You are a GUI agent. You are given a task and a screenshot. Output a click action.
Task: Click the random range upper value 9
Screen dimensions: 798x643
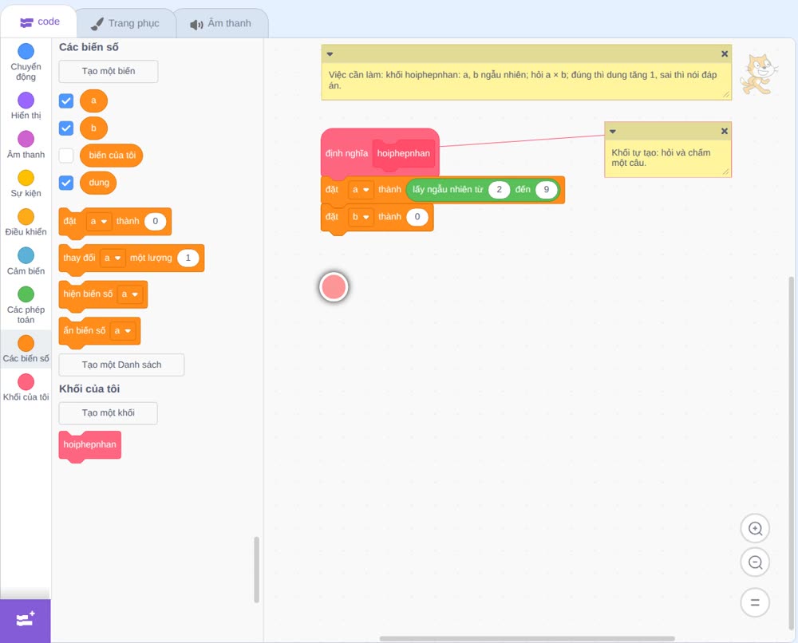click(x=546, y=190)
